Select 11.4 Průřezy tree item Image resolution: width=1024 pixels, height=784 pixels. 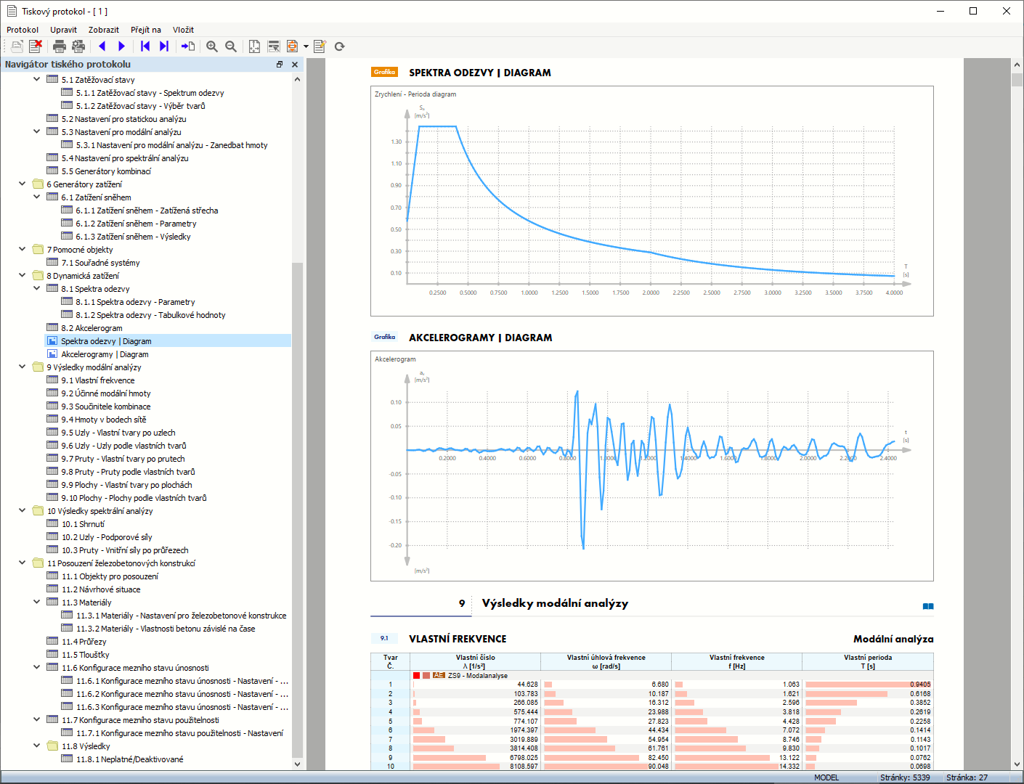[84, 642]
